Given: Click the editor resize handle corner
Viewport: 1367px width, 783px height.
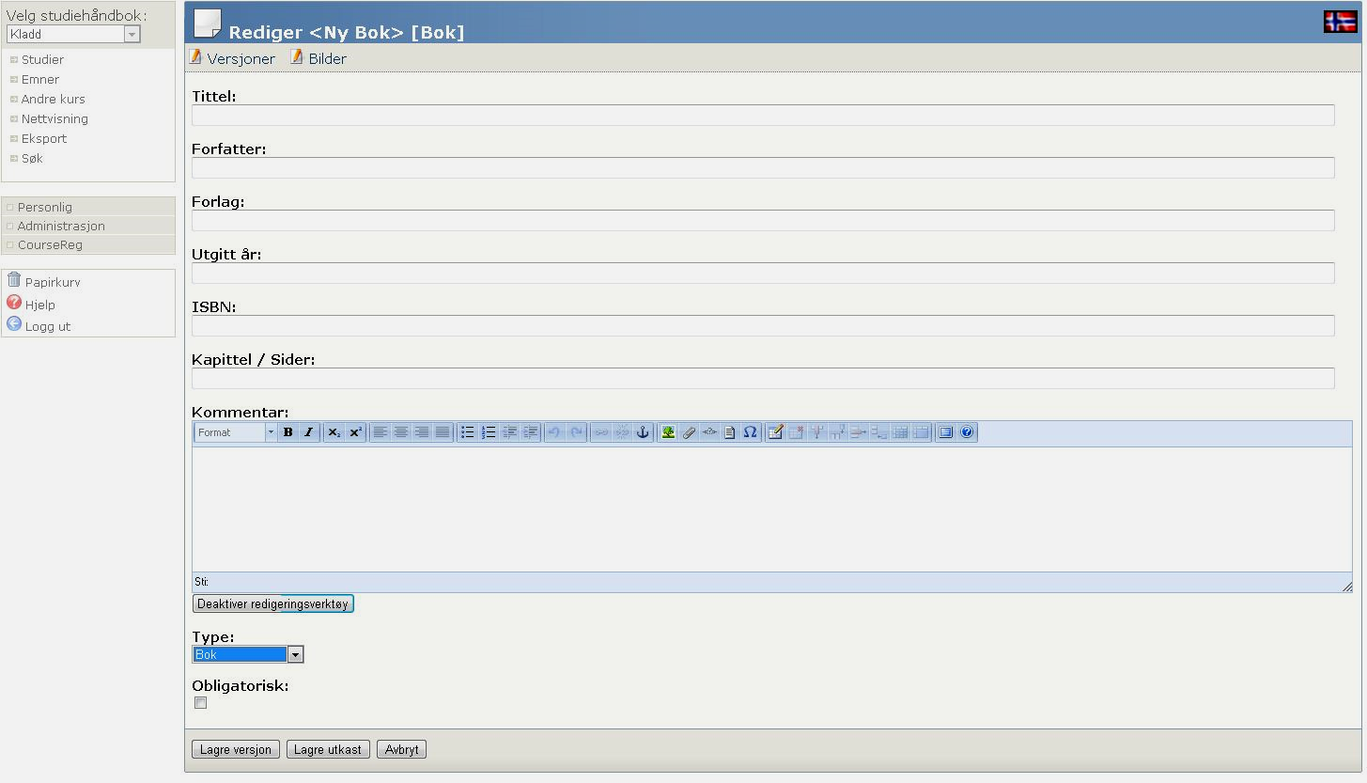Looking at the screenshot, I should (1346, 586).
